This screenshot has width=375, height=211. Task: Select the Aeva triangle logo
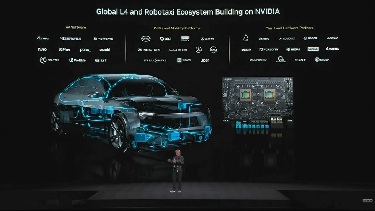(246, 38)
